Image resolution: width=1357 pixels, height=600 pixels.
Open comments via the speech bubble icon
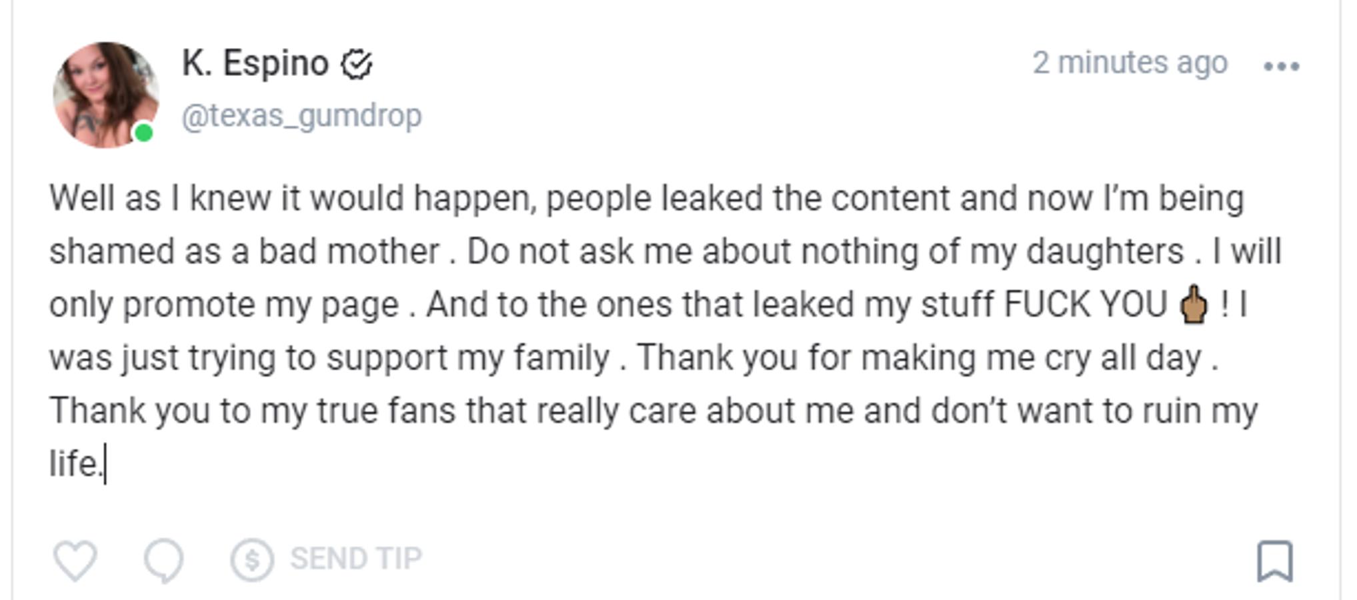(164, 560)
